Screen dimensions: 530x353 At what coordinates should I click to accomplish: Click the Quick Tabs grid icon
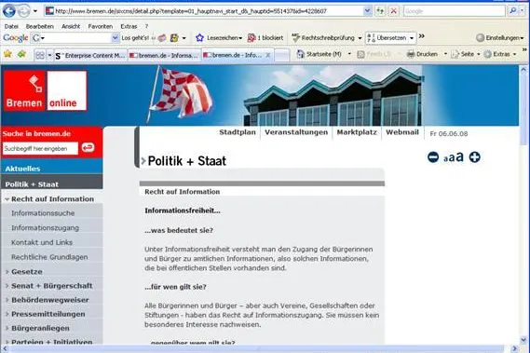40,55
